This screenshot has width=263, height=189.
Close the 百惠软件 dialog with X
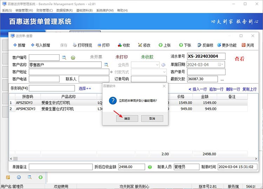(x=164, y=86)
